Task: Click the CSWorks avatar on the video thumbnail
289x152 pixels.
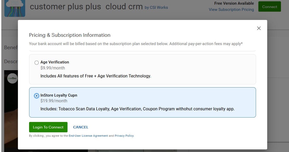Action: (12, 78)
